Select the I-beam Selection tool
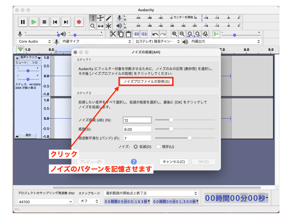 coord(93,18)
